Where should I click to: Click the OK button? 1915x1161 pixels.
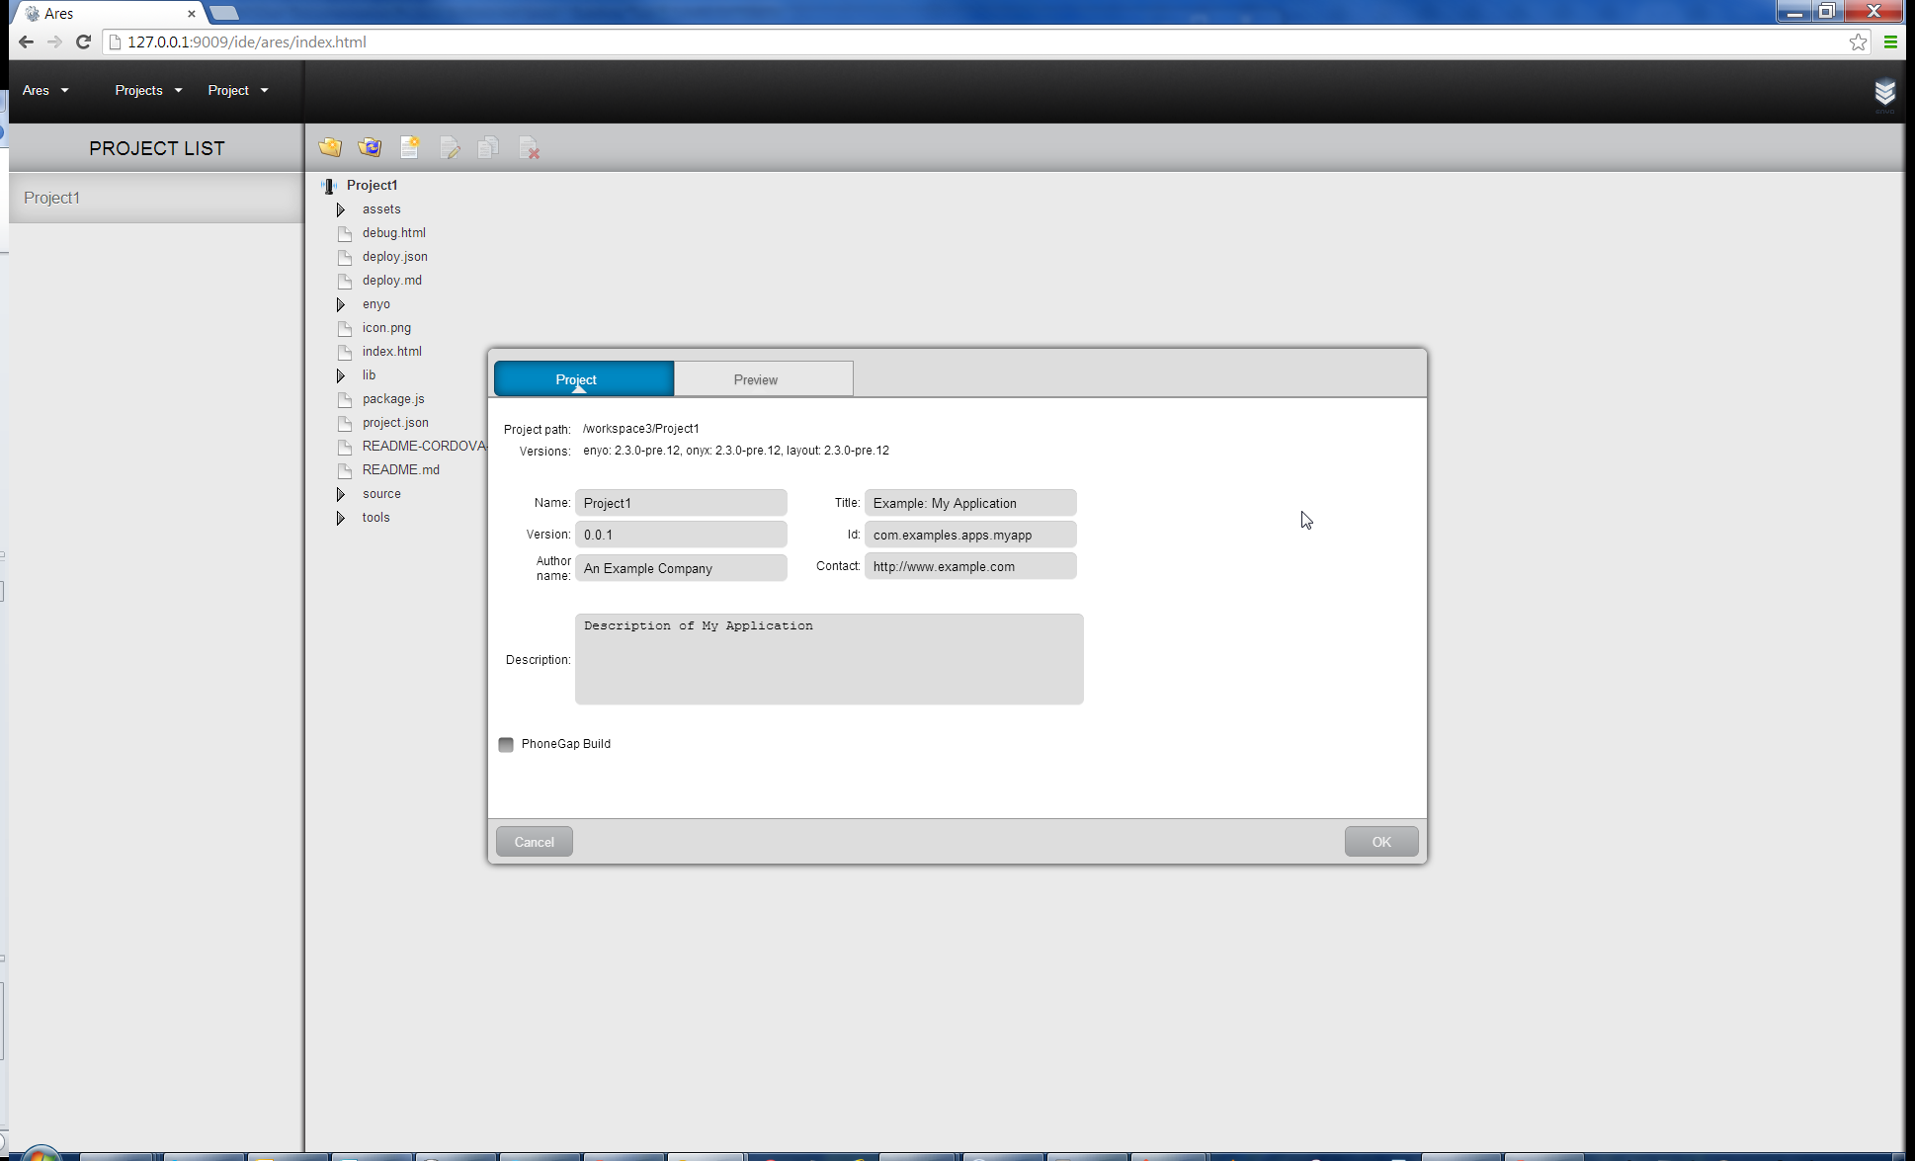coord(1381,841)
